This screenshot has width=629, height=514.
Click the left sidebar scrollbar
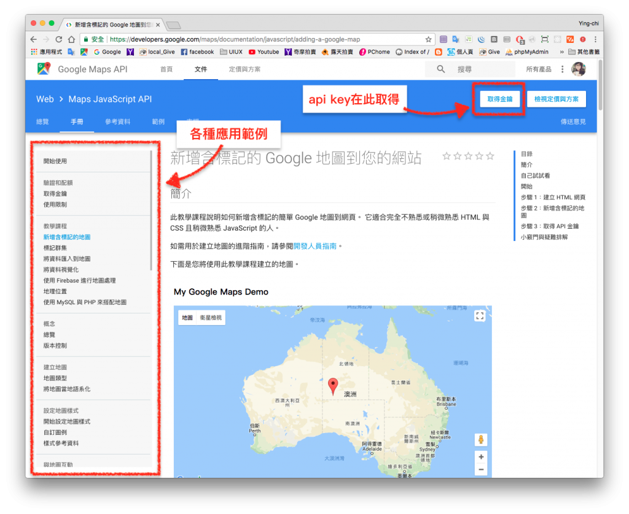151,210
